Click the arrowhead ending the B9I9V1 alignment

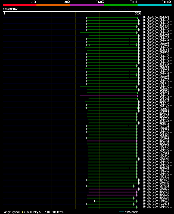pyautogui.click(x=138, y=18)
